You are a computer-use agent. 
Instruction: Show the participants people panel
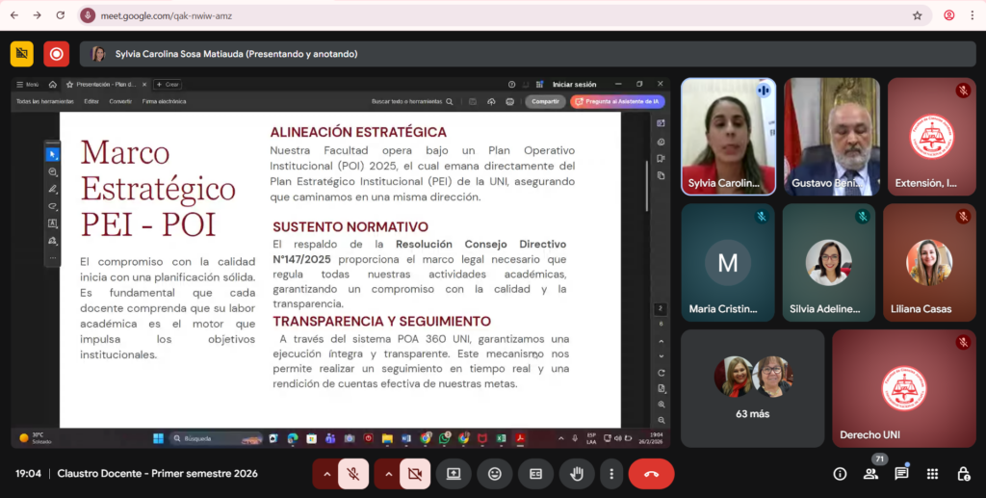coord(870,474)
